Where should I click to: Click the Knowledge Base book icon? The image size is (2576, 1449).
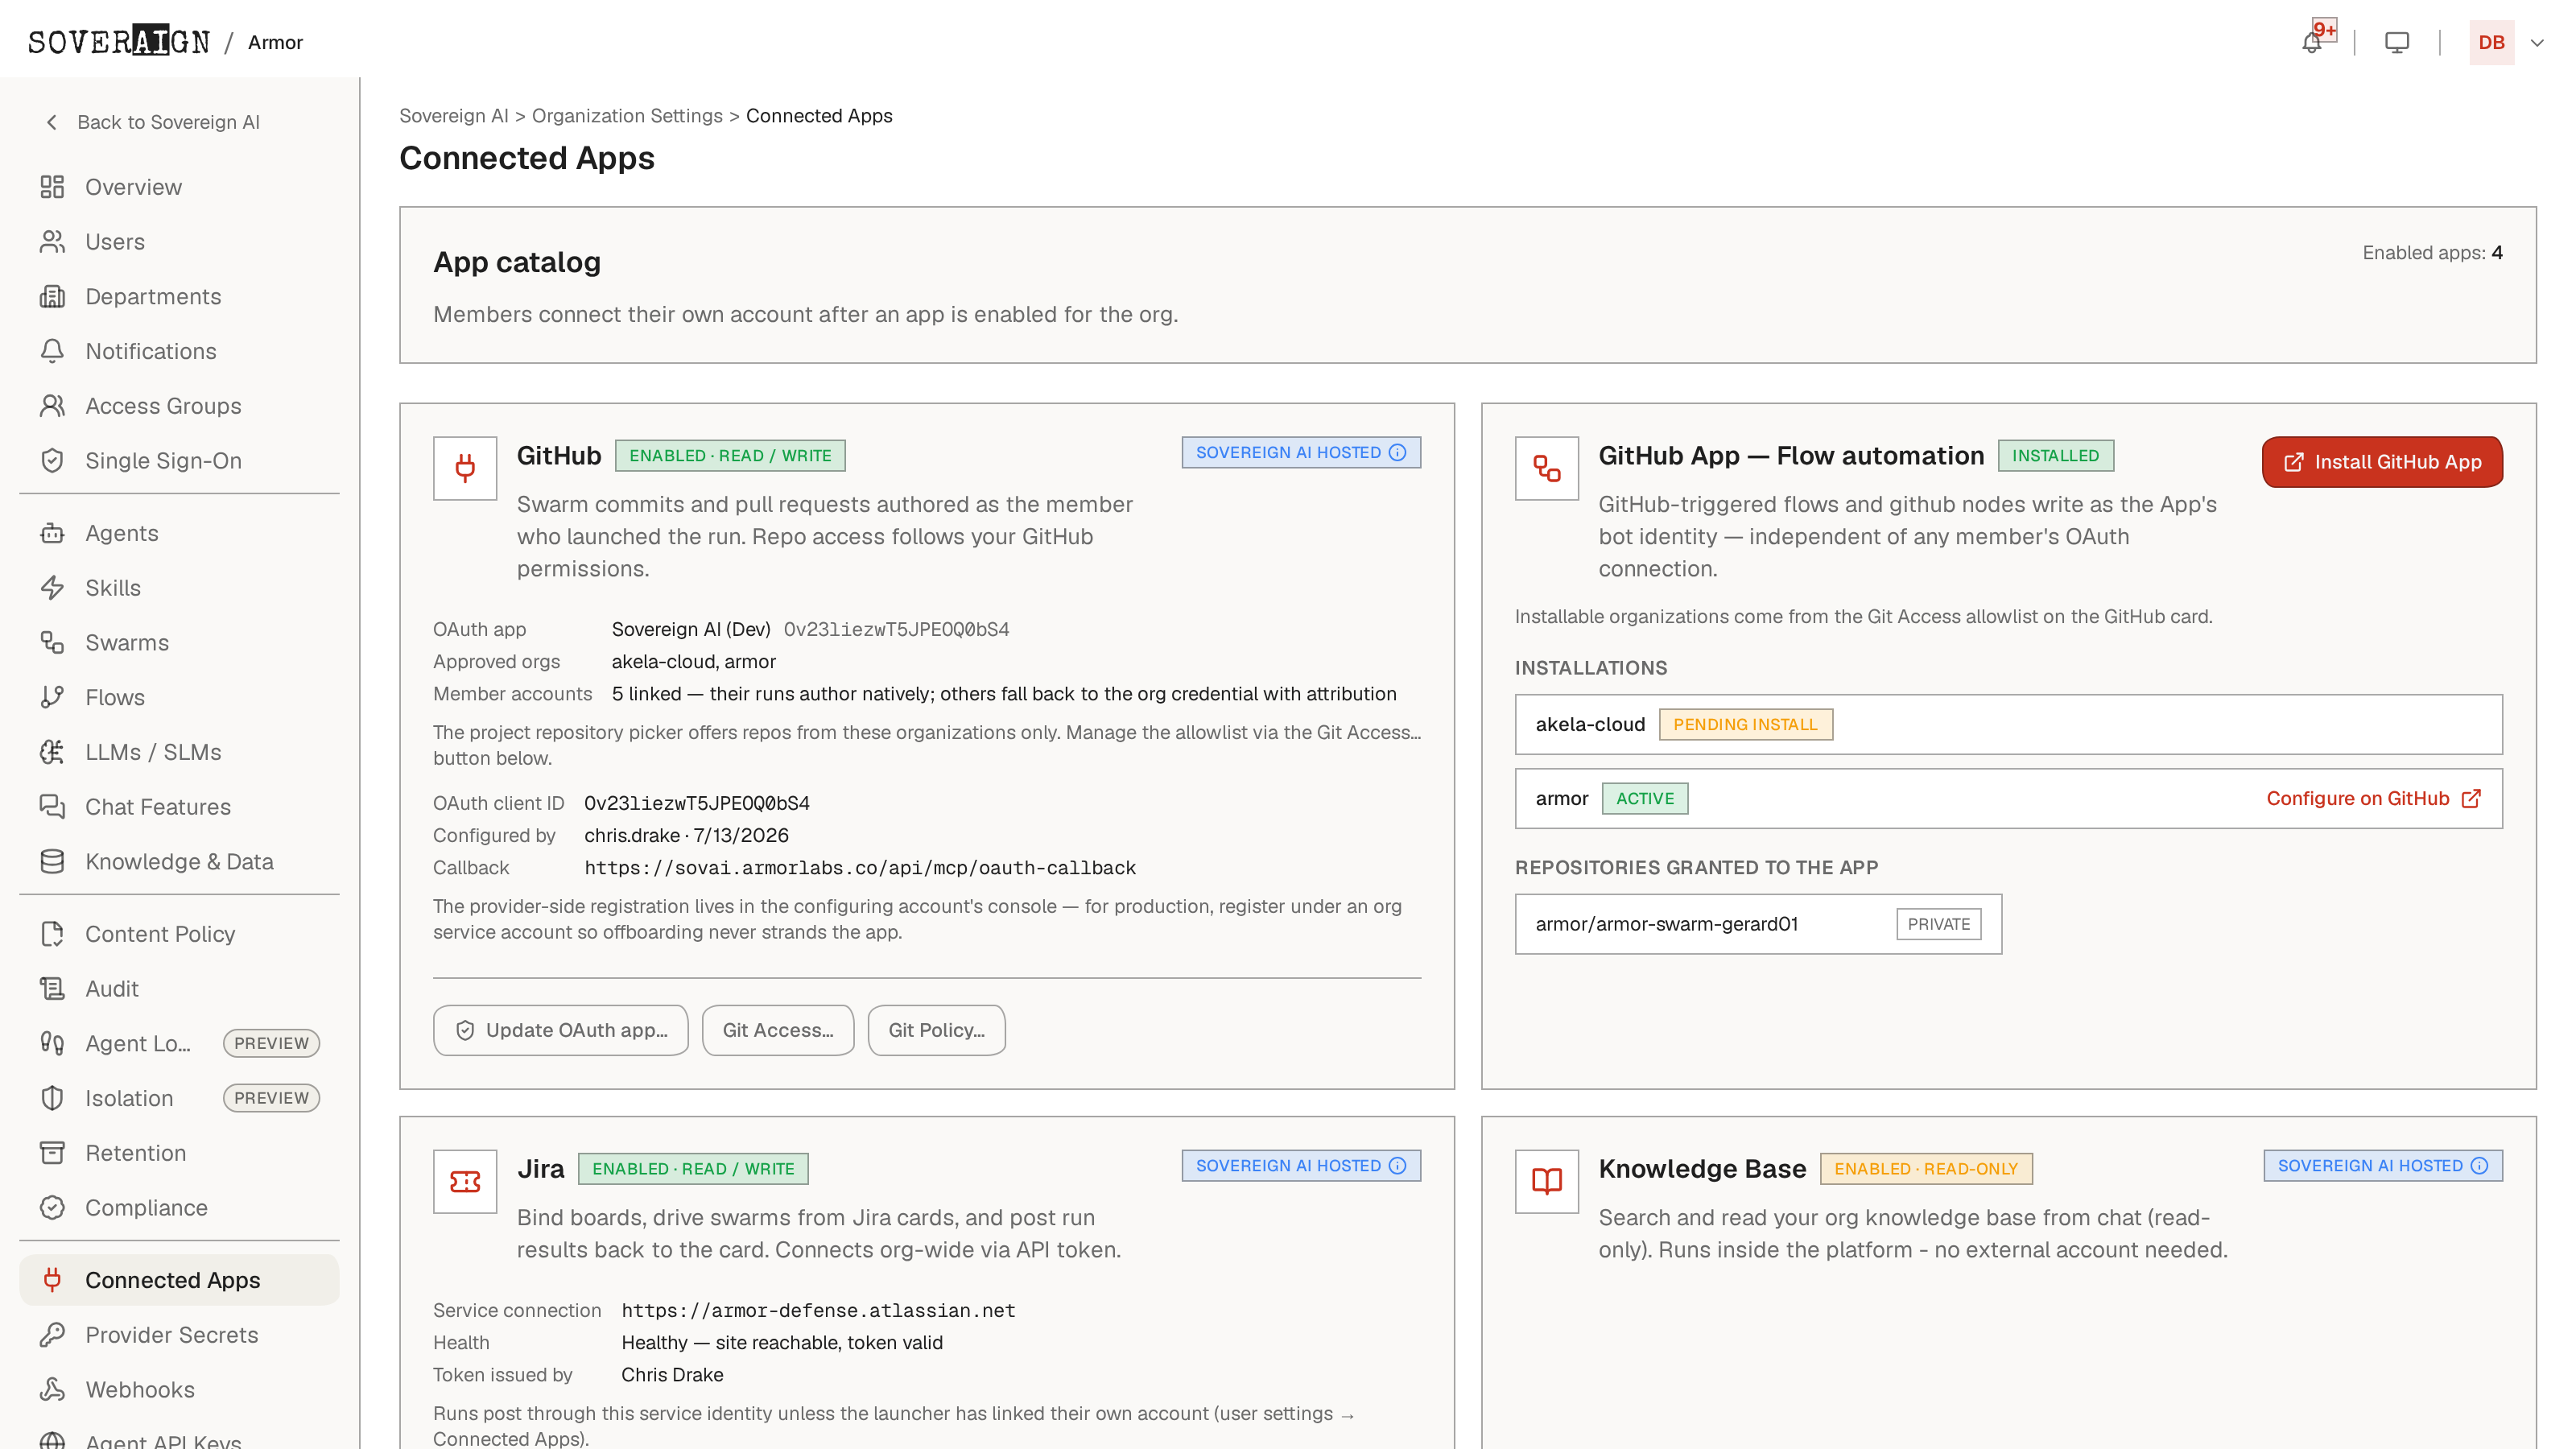(x=1546, y=1181)
